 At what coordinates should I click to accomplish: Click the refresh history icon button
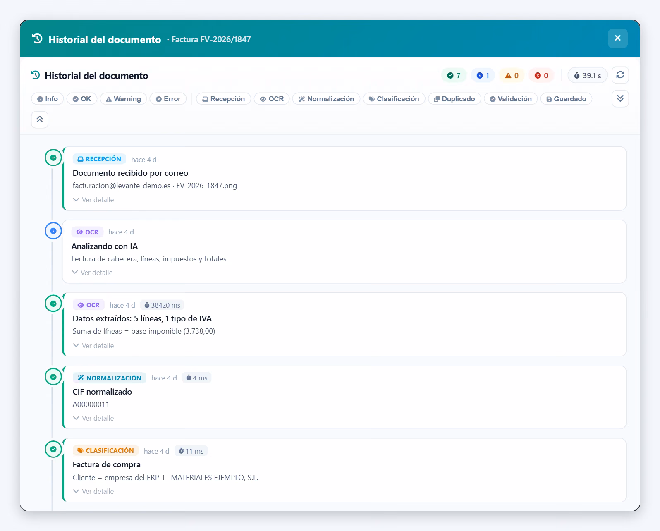tap(620, 75)
